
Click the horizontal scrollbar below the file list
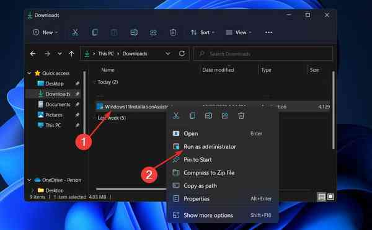click(x=131, y=189)
